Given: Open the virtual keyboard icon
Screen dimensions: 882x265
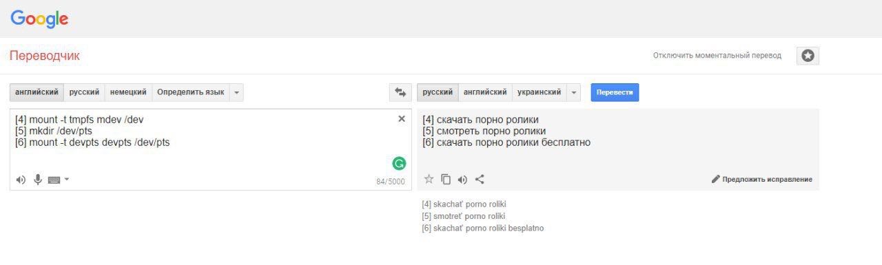Looking at the screenshot, I should (54, 180).
